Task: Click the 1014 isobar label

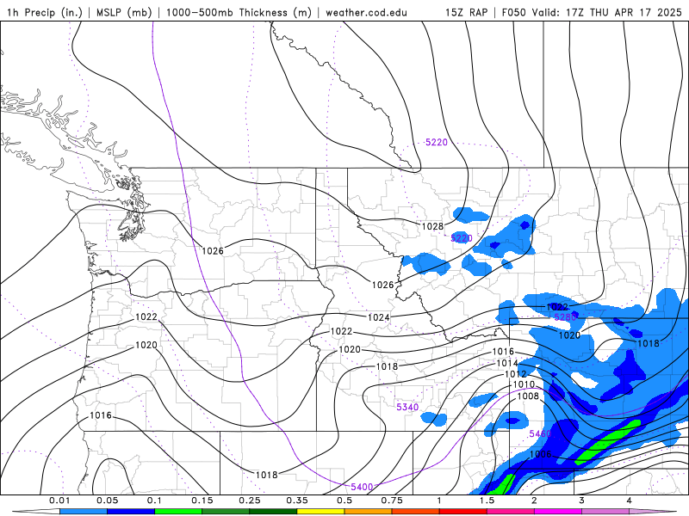Action: point(507,363)
